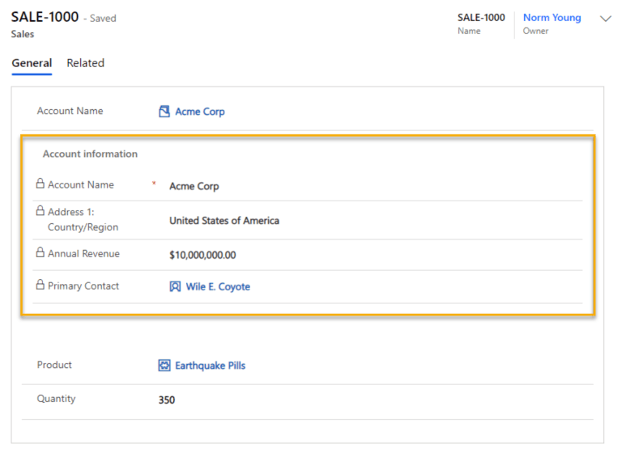Click the lock icon next to Account Name
Image resolution: width=622 pixels, height=457 pixels.
point(40,184)
